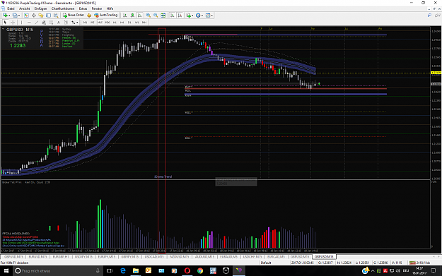The height and width of the screenshot is (276, 442).
Task: Open the Periods clock icon
Action: click(x=198, y=16)
